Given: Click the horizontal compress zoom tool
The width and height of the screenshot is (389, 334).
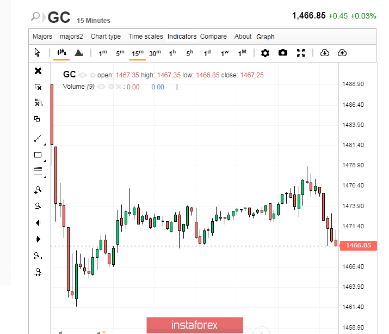Looking at the screenshot, I should (38, 272).
